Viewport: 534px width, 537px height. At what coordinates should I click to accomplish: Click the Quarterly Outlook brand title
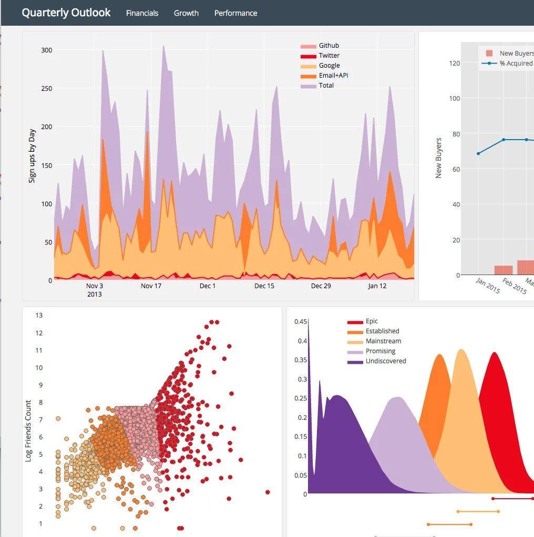click(x=66, y=13)
